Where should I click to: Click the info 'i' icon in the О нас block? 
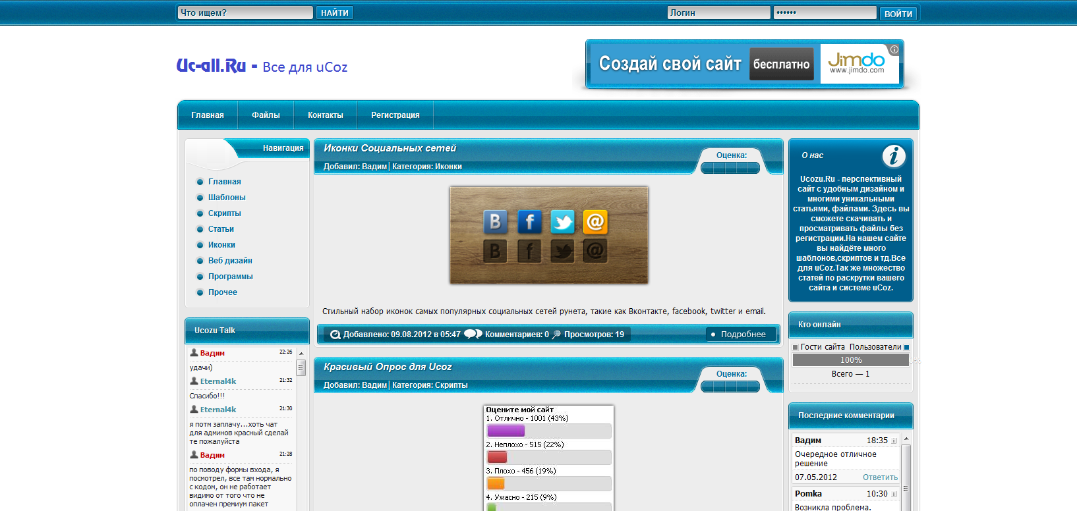pyautogui.click(x=894, y=156)
